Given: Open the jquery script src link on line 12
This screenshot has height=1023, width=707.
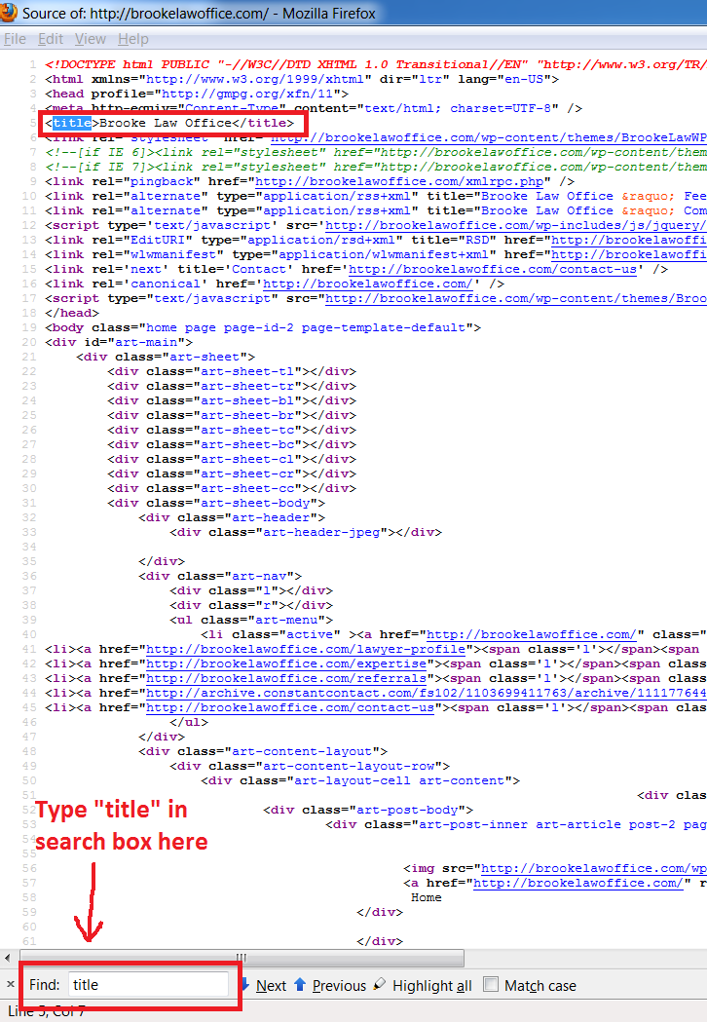Looking at the screenshot, I should (515, 225).
